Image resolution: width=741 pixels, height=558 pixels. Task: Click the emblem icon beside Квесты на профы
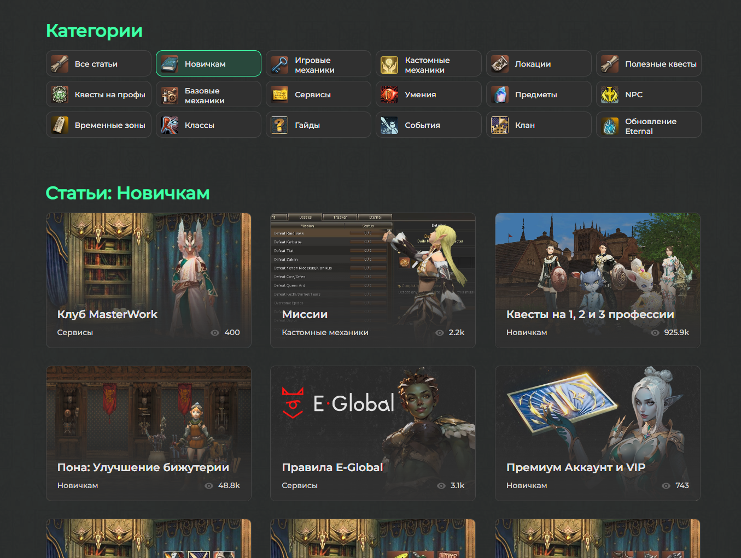point(60,95)
